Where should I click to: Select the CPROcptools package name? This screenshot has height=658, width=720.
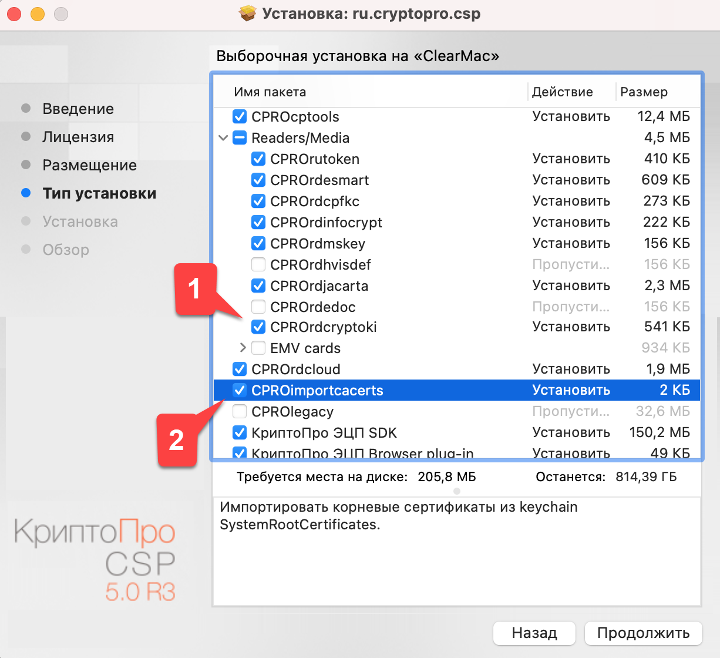295,116
